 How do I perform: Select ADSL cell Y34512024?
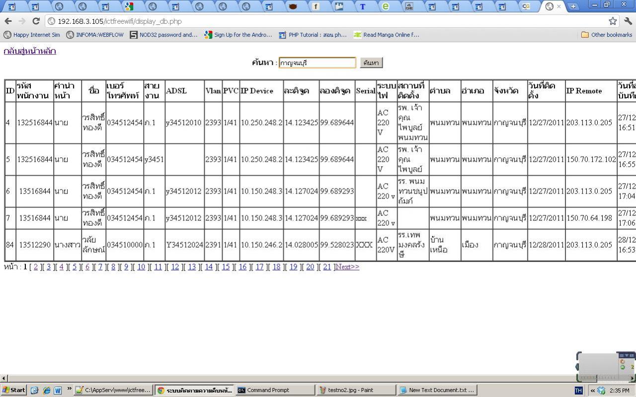(185, 245)
